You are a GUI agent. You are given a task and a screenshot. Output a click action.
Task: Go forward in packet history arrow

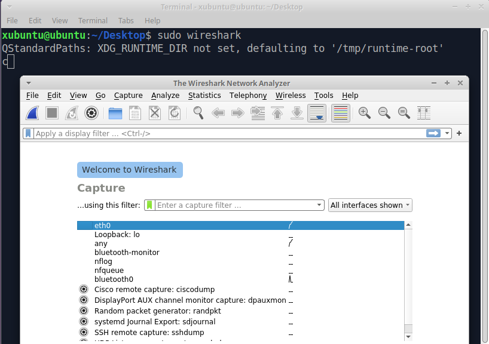[x=238, y=113]
